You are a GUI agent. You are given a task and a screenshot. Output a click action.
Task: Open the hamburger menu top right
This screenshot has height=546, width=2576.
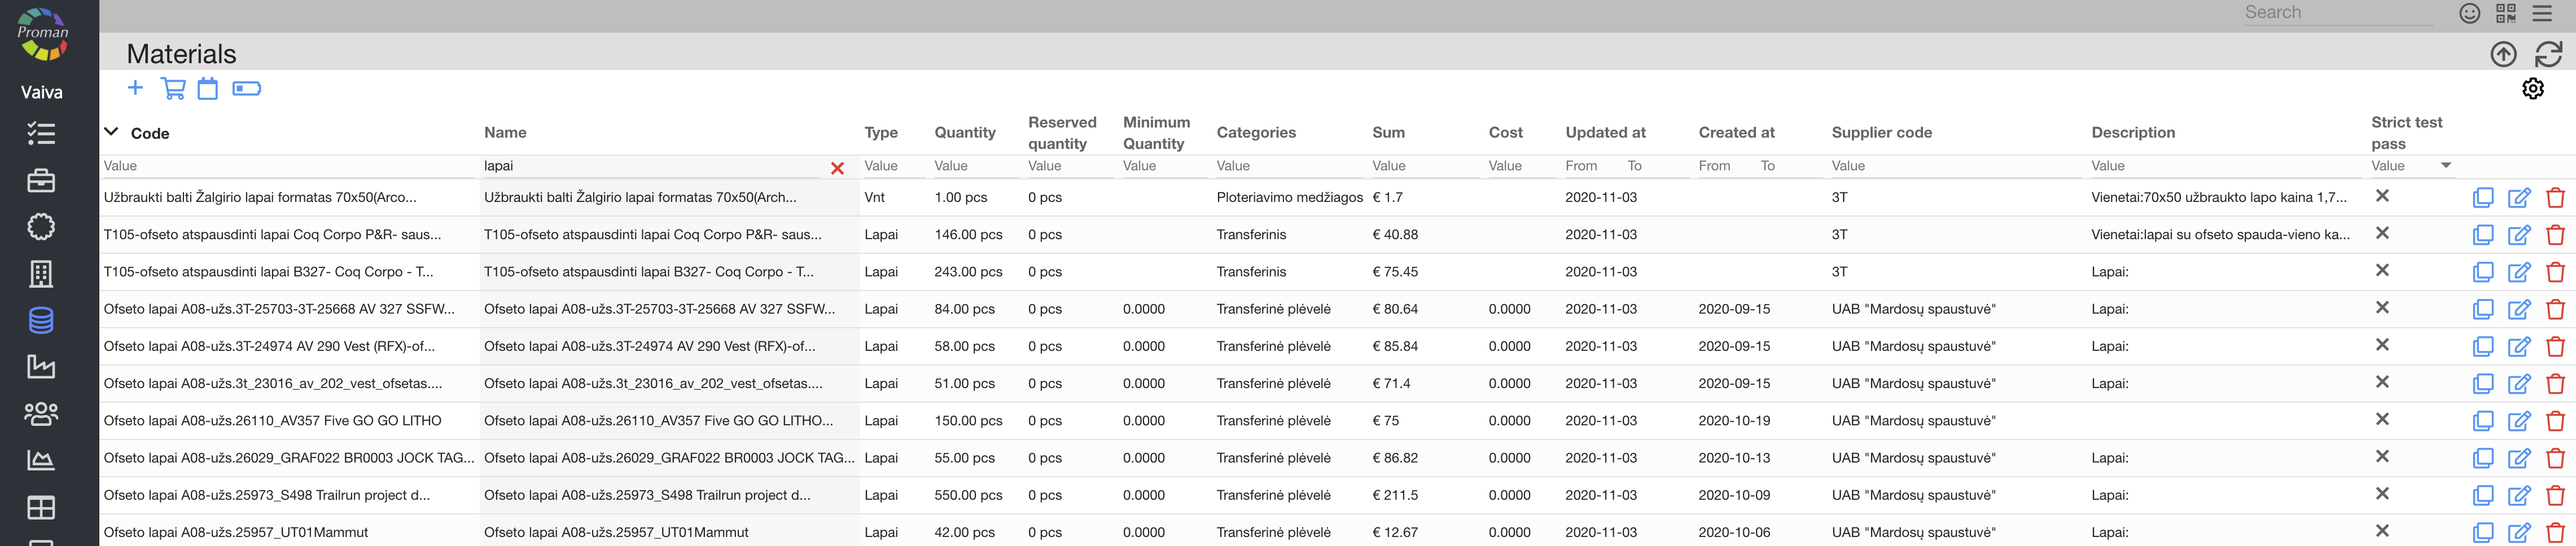tap(2542, 13)
